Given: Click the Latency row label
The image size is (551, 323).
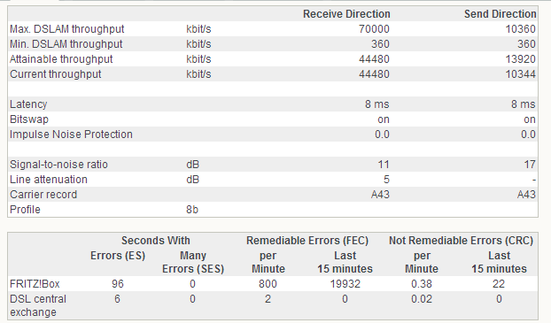Looking at the screenshot, I should point(28,104).
